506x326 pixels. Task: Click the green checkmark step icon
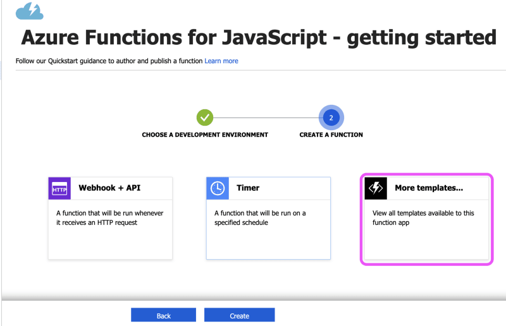point(205,118)
